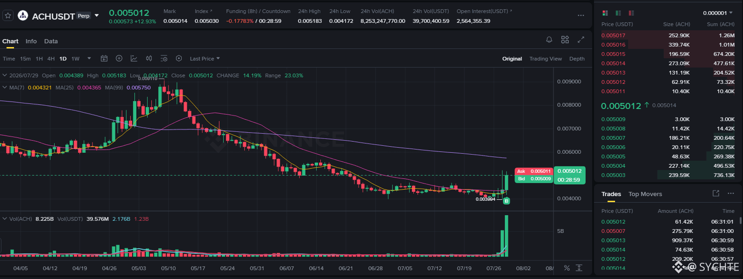This screenshot has width=743, height=279.
Task: Click the ask price 0.005017 row
Action: 668,35
